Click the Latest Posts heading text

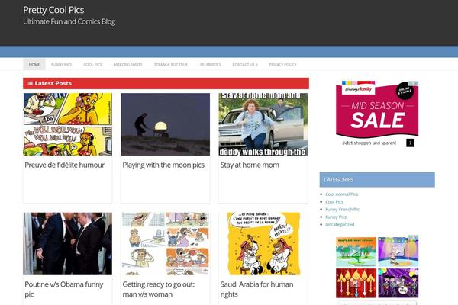tap(53, 83)
